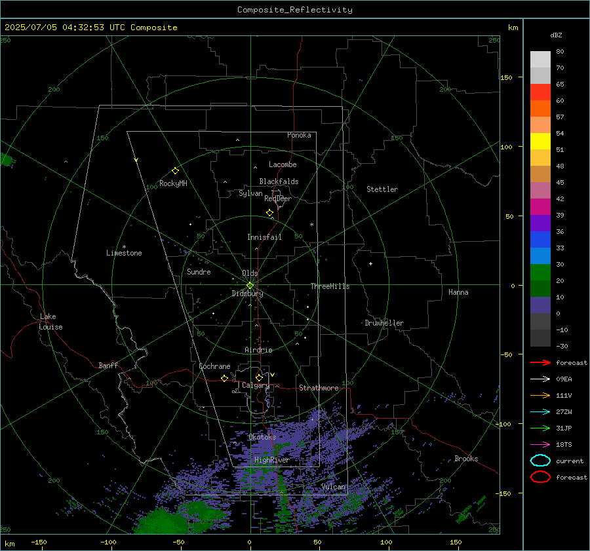Click the Vulcan city label
The image size is (590, 551).
click(x=334, y=487)
